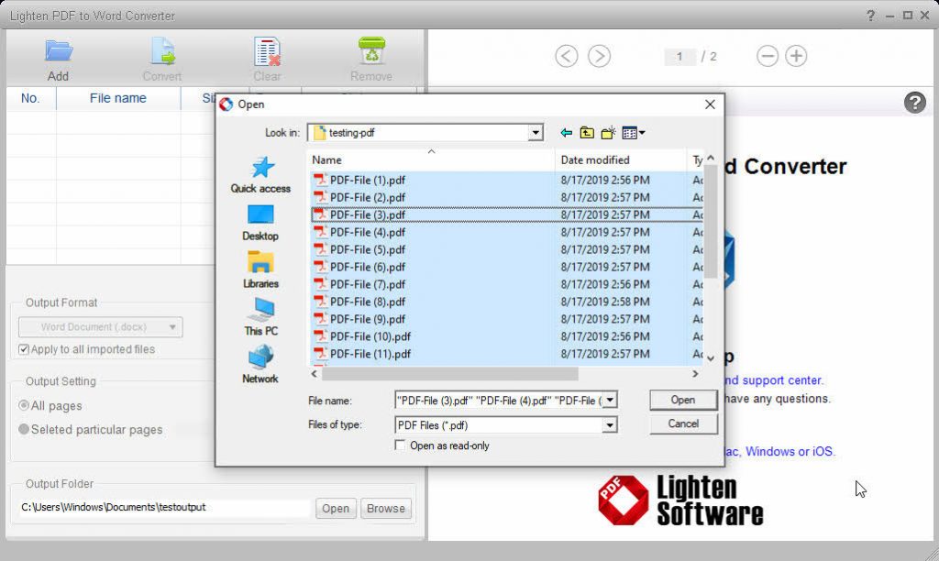Click the File name text field
The width and height of the screenshot is (939, 561).
pos(499,401)
